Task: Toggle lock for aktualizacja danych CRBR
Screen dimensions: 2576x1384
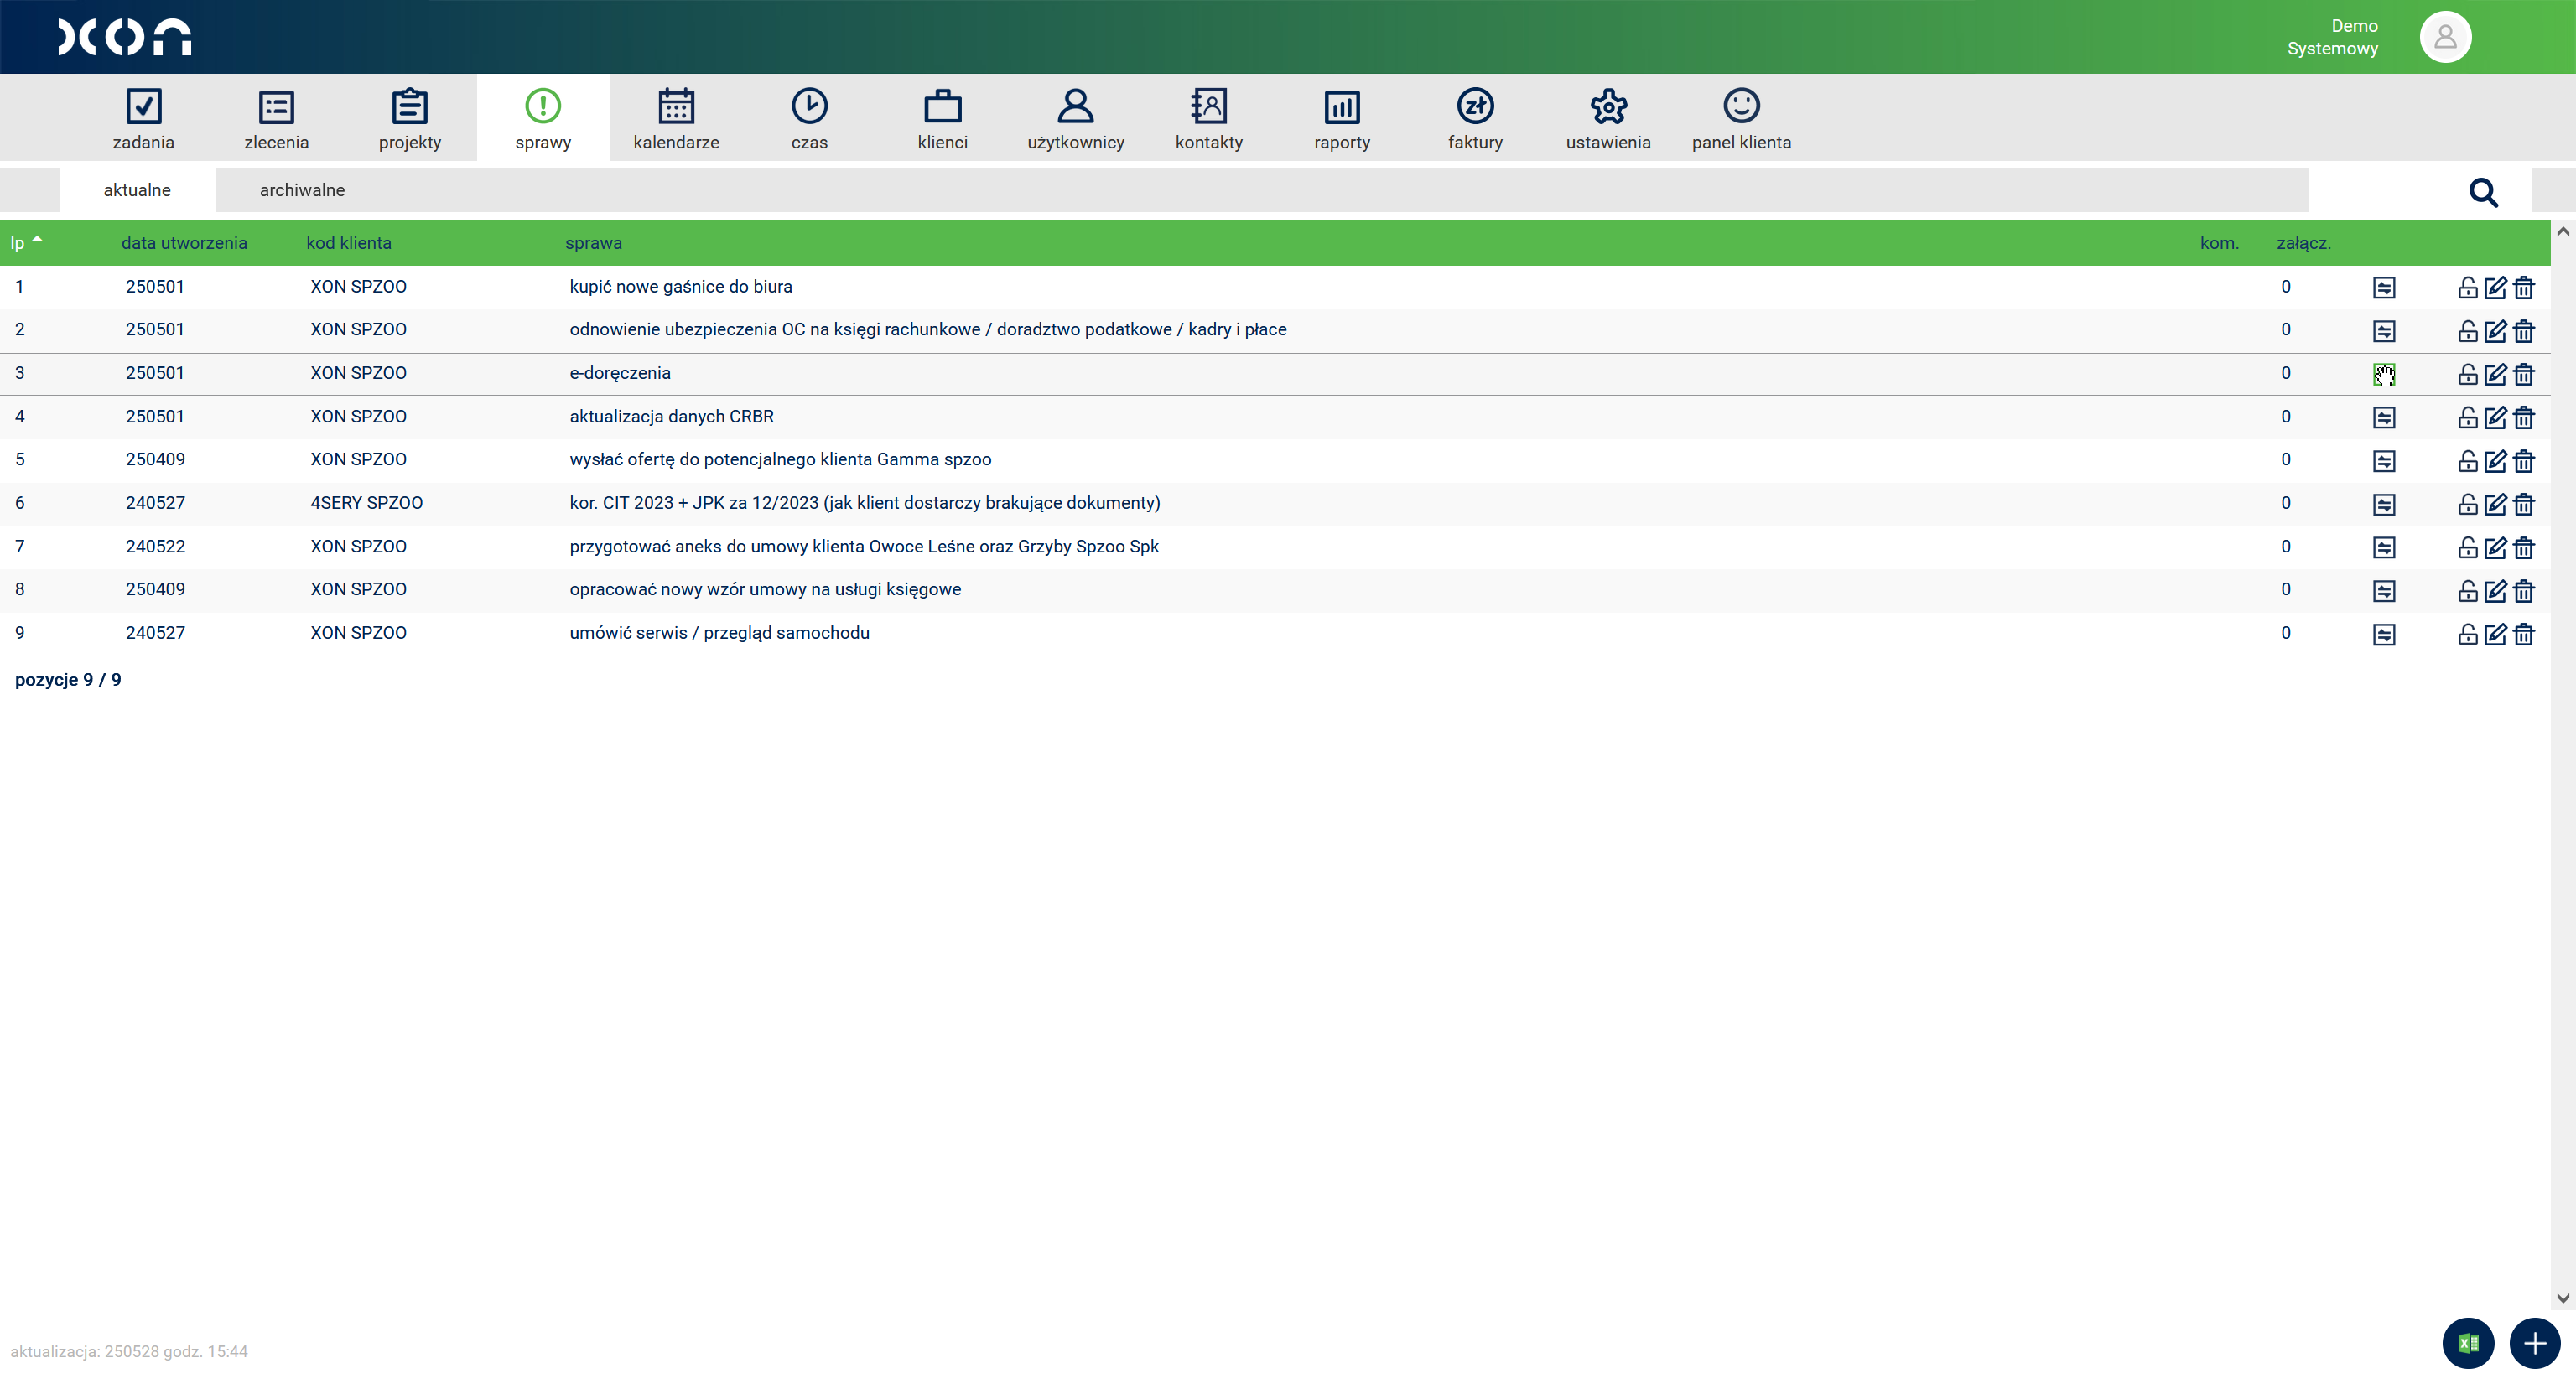Action: pyautogui.click(x=2467, y=417)
